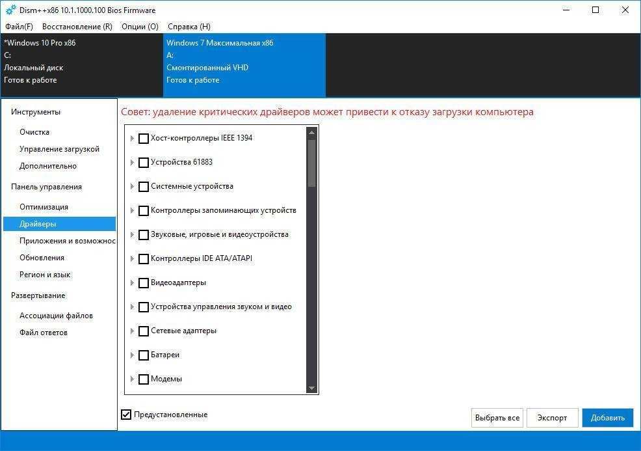Expand Устройства управления звуком и видео arrow
The image size is (641, 451).
(132, 307)
